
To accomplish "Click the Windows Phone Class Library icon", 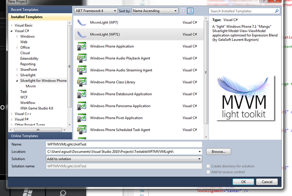I will tap(82, 82).
